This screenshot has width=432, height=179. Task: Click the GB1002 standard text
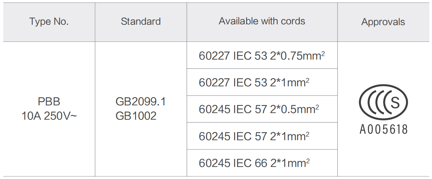click(x=136, y=116)
